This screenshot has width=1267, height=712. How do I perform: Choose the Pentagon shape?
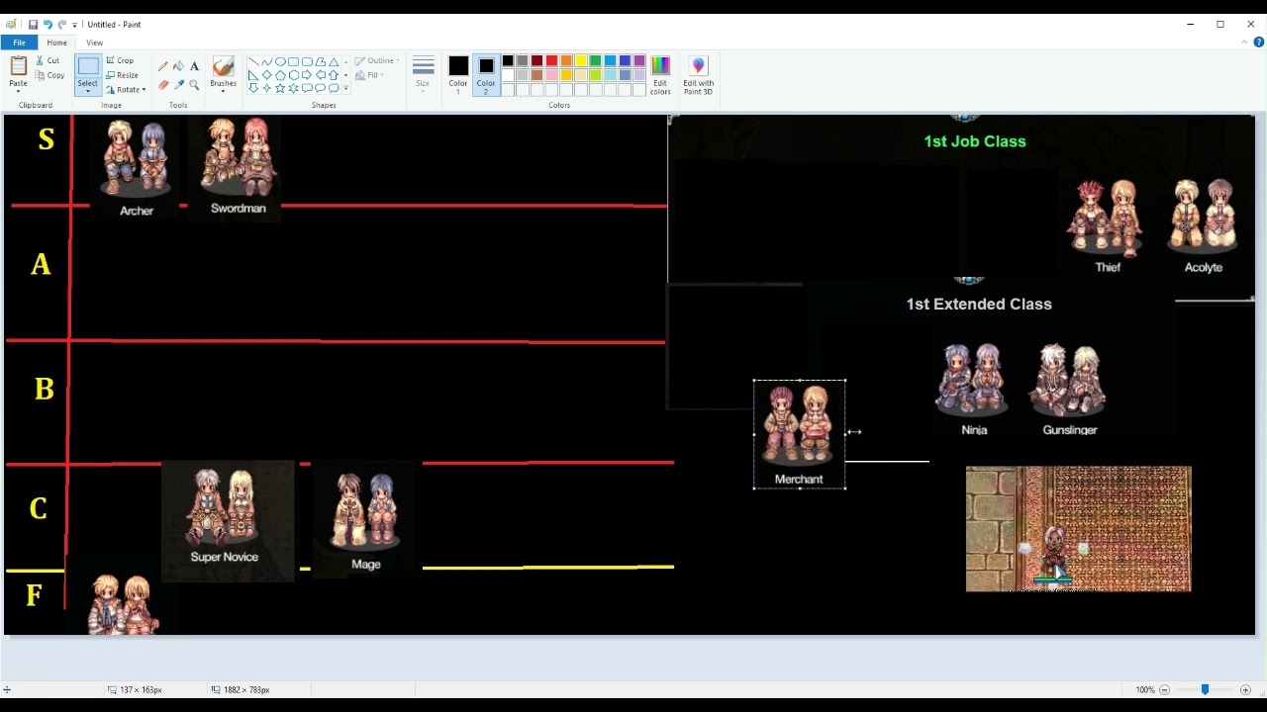pyautogui.click(x=280, y=75)
